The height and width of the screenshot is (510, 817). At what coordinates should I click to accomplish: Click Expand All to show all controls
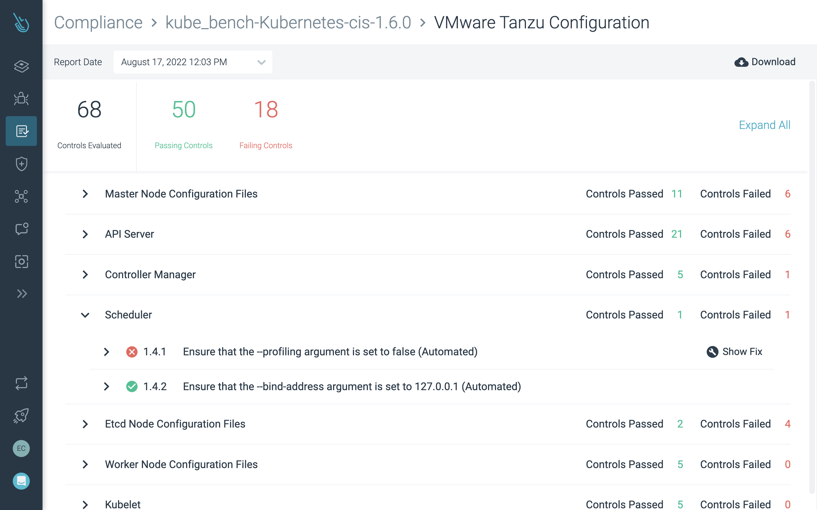(x=764, y=125)
